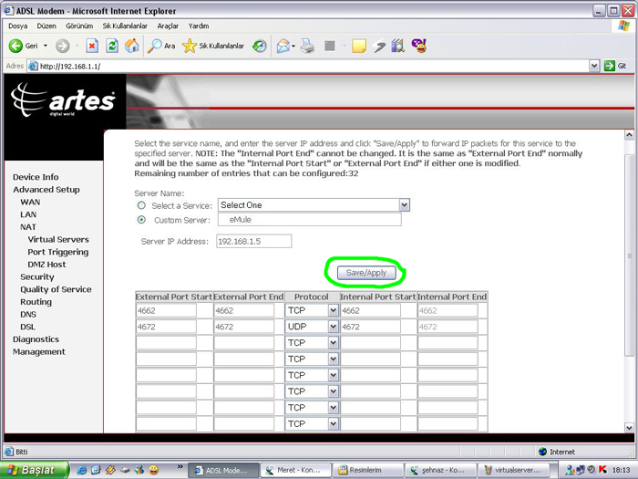The height and width of the screenshot is (479, 638).
Task: Click the Kaspersky tray icon
Action: (603, 471)
